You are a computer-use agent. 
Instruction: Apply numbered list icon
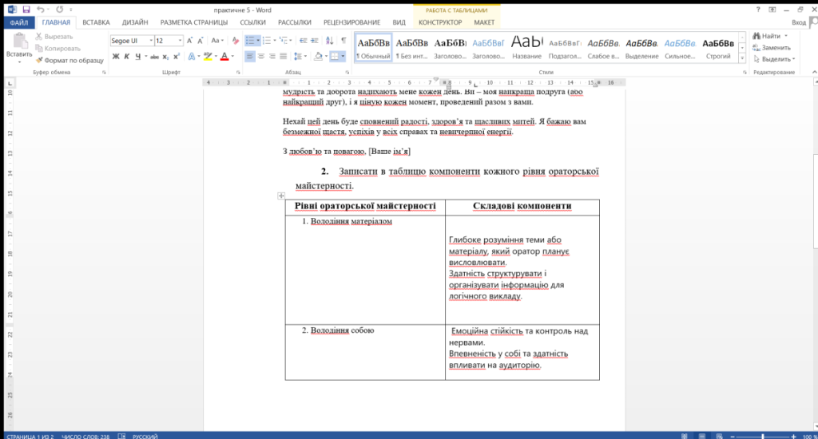pyautogui.click(x=267, y=41)
